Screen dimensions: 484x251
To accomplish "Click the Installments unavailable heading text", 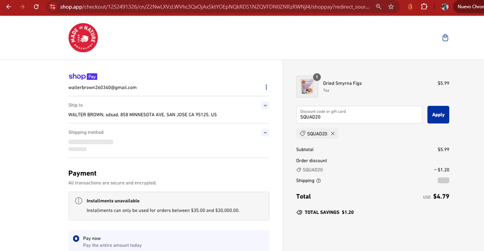I will pyautogui.click(x=113, y=201).
